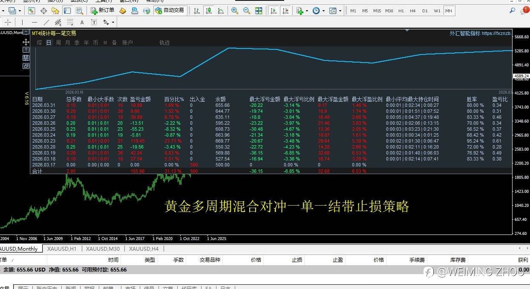Screen dimensions: 530x289
Task: Select the M1 timeframe
Action: [x=353, y=11]
